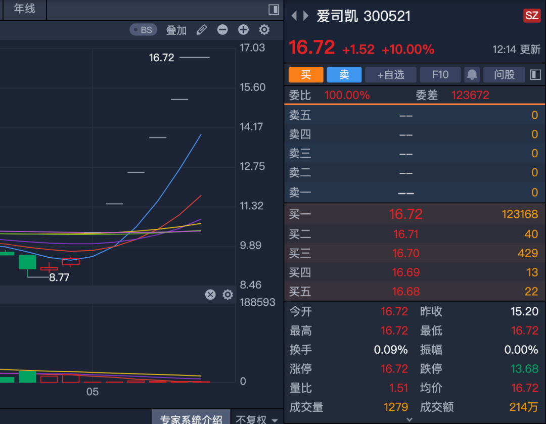Open volume panel settings gear
The image size is (546, 424).
coord(227,295)
